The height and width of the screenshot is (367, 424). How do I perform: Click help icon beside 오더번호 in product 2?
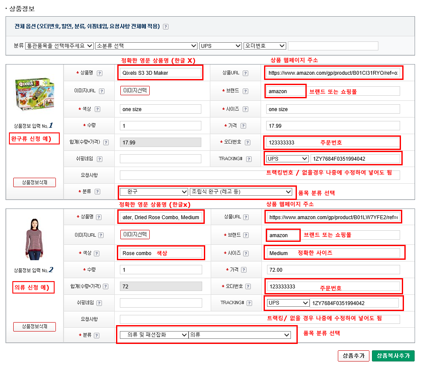coord(248,287)
